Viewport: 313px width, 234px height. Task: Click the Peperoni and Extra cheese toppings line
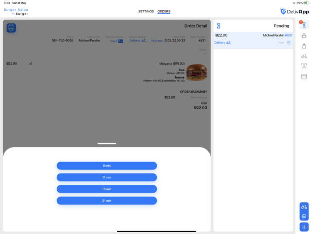coord(164,81)
